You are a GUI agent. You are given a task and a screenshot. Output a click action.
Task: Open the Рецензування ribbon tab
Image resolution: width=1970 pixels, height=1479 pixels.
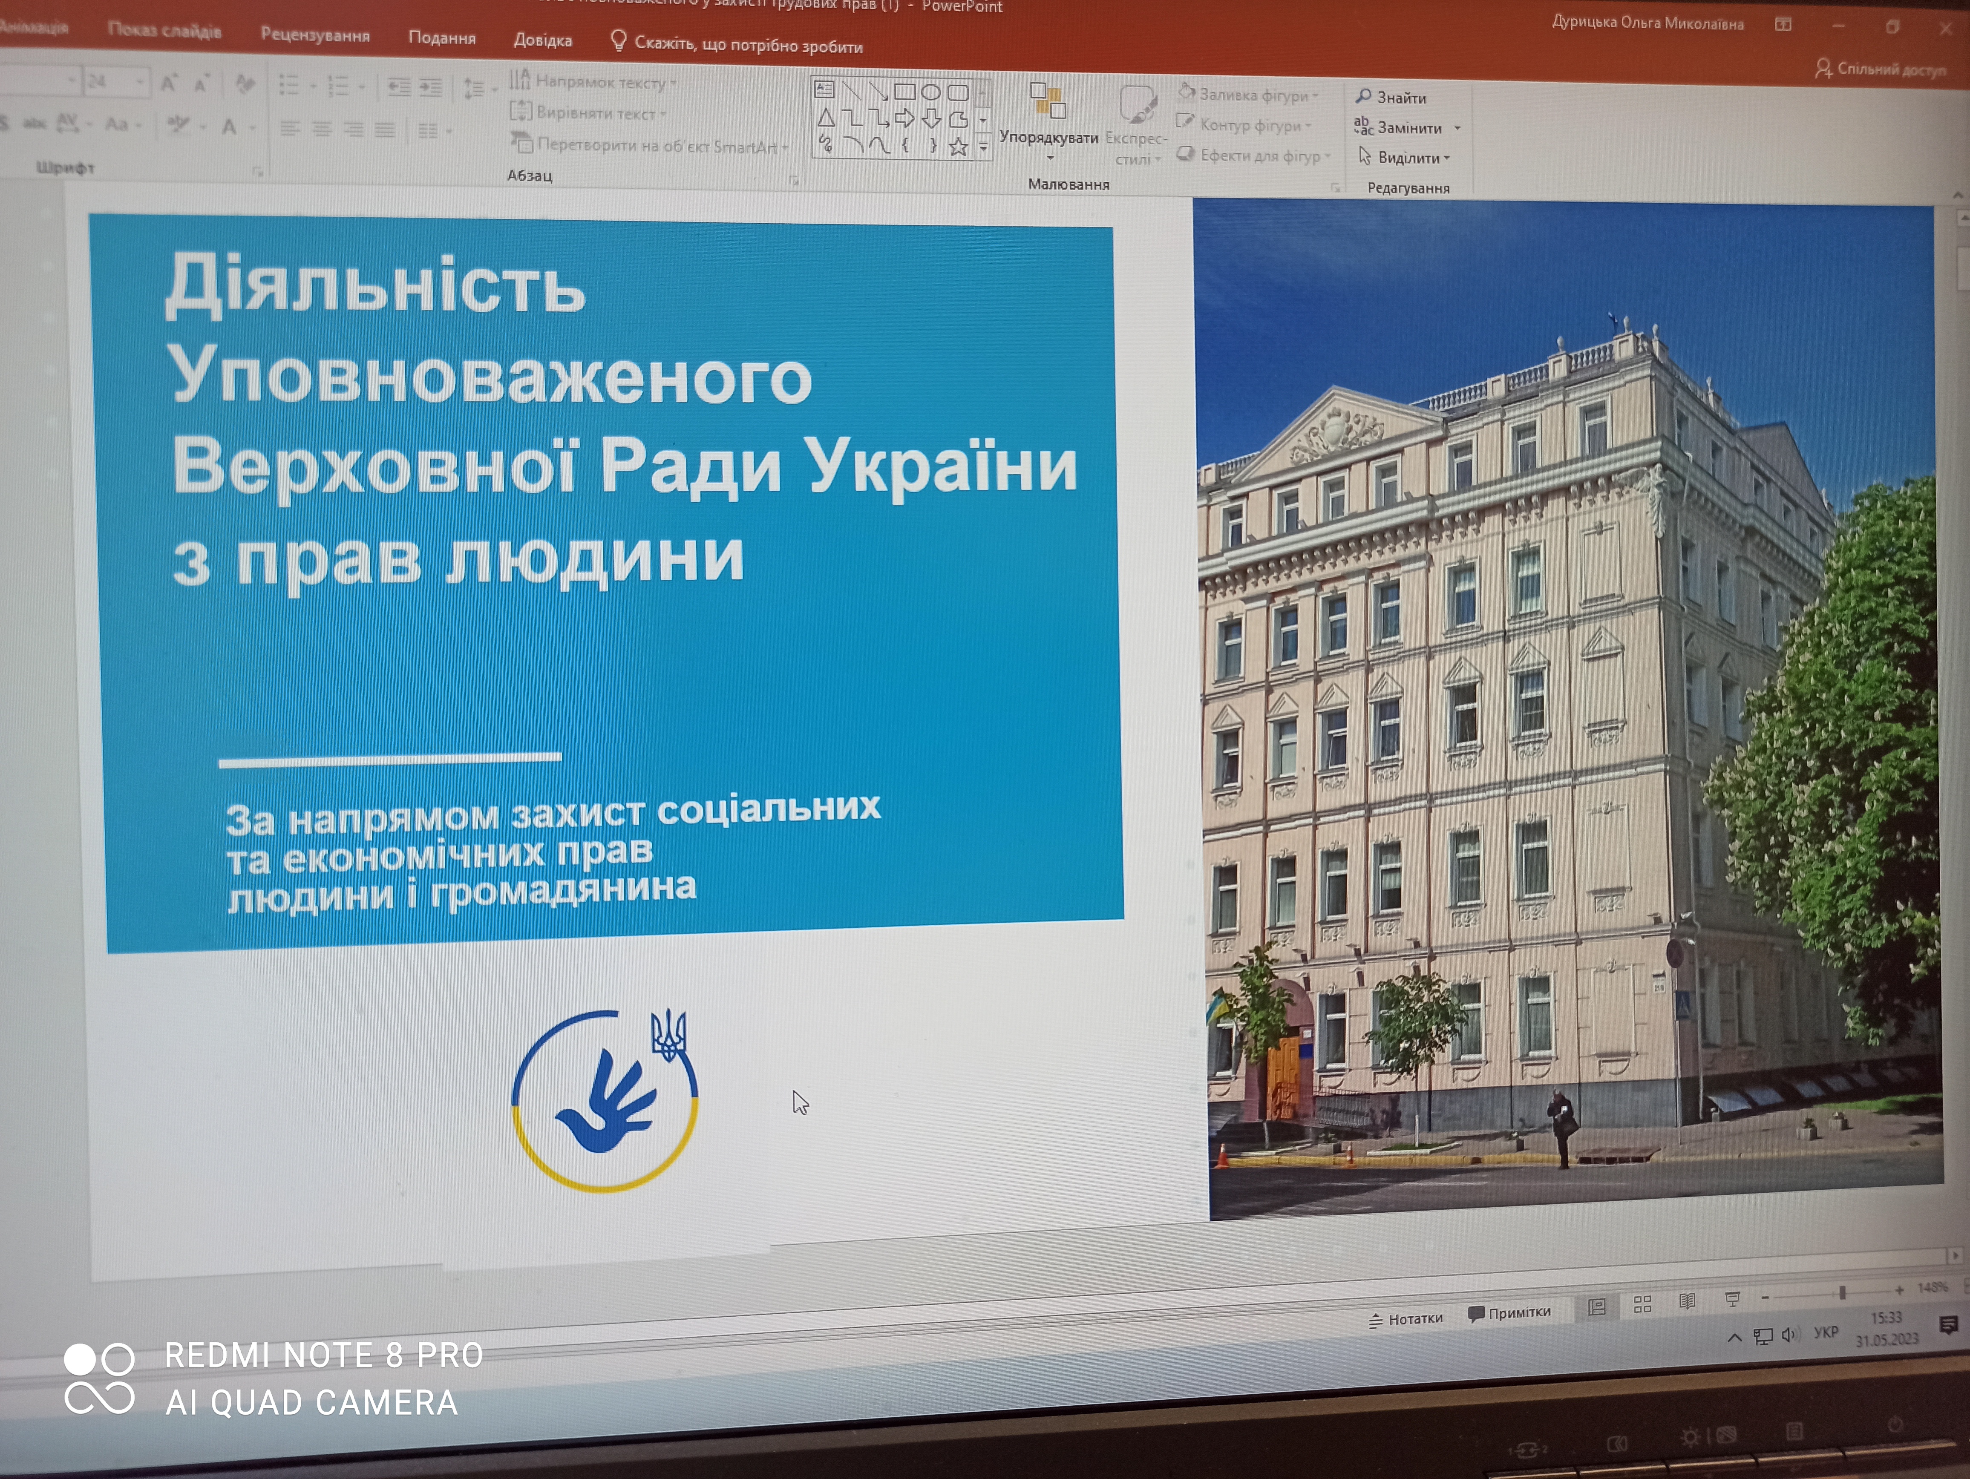(x=315, y=35)
